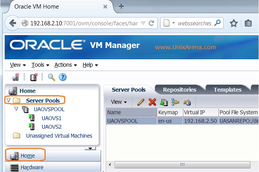Sort by the Name column header

131,112
